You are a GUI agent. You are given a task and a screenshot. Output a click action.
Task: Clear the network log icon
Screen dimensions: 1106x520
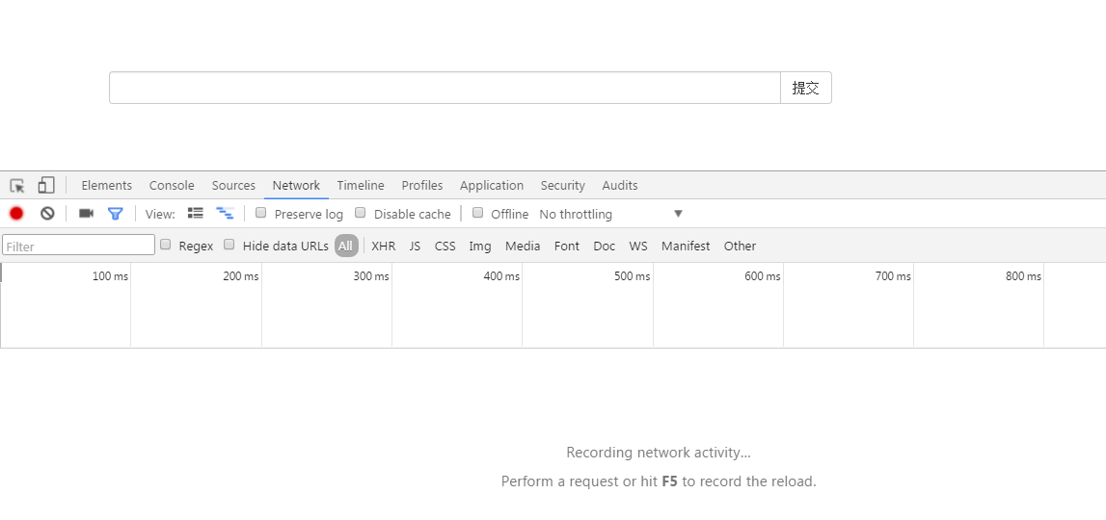point(47,214)
